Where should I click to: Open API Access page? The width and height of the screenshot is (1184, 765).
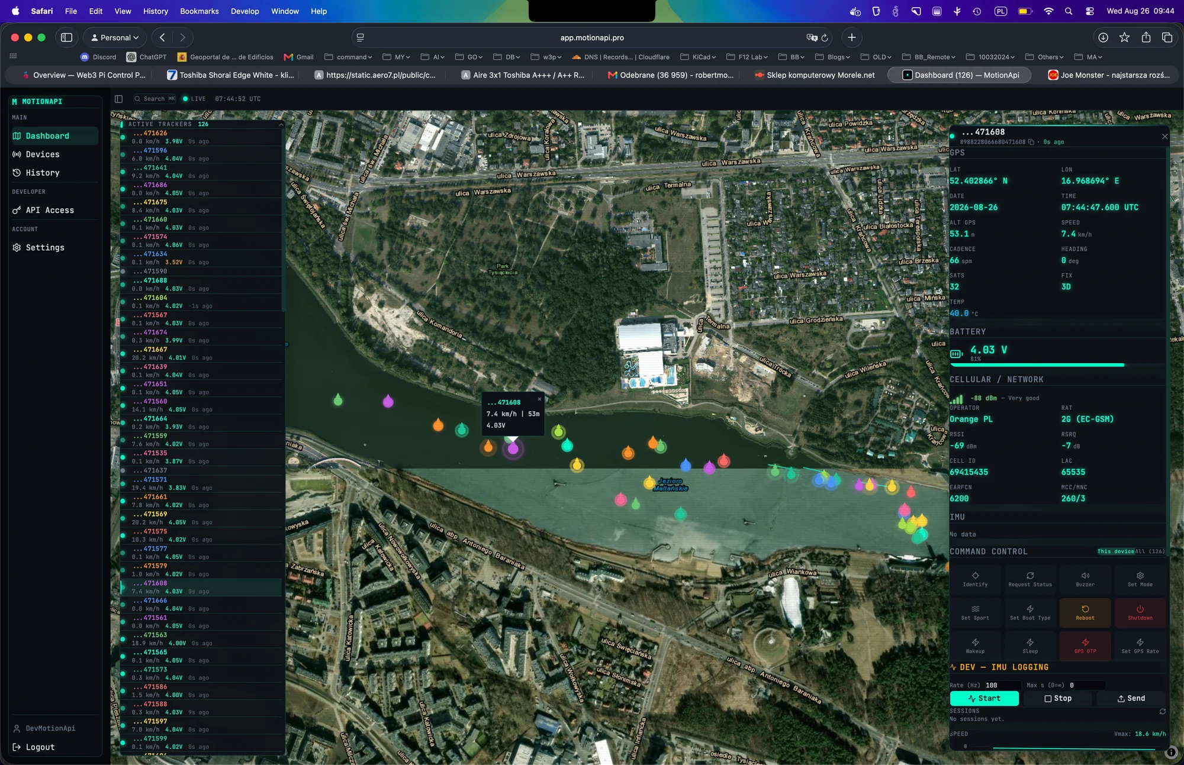coord(54,210)
